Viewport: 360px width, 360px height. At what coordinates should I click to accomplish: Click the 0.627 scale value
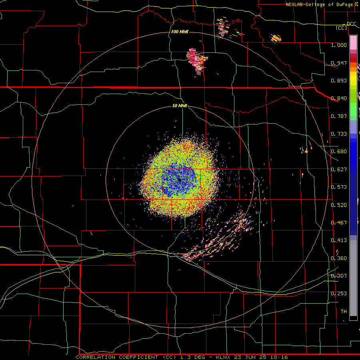pyautogui.click(x=339, y=170)
